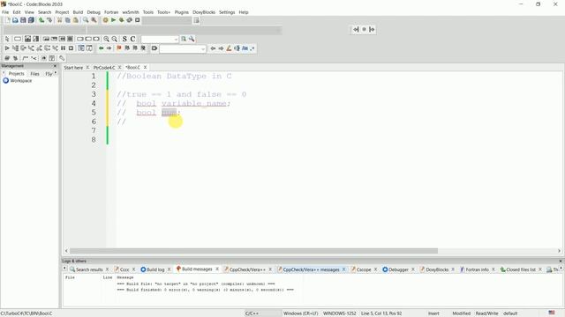The width and height of the screenshot is (565, 317).
Task: Click the Stop debugger square icon
Action: 71,48
